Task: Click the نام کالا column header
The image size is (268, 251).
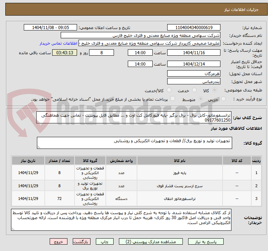Action: tap(180, 161)
